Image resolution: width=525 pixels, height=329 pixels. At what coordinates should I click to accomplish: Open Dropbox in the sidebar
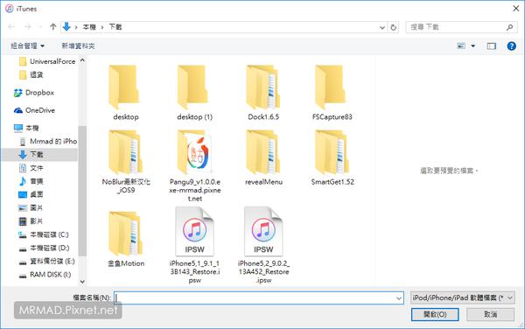coord(34,93)
